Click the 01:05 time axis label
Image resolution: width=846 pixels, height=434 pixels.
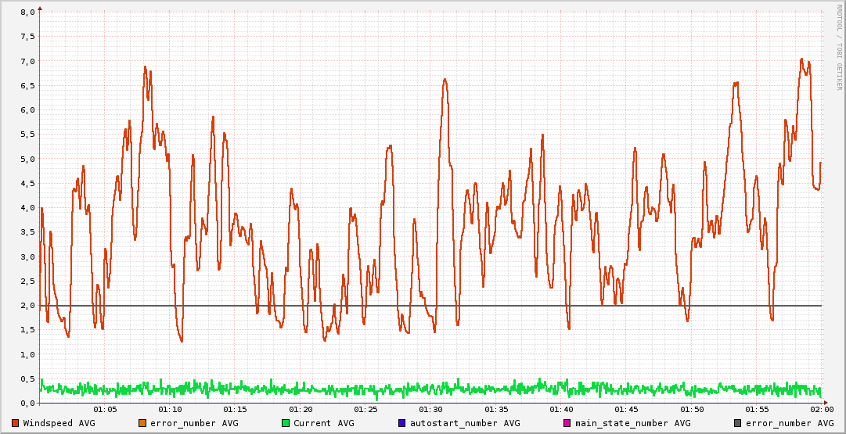click(x=105, y=410)
